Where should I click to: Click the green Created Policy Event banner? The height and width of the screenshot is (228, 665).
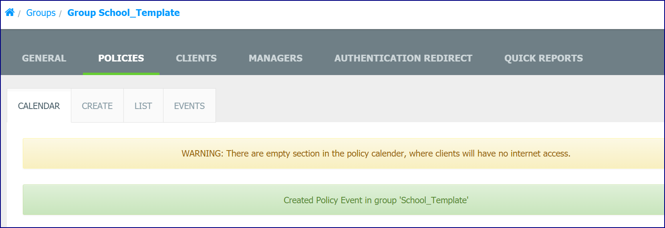pyautogui.click(x=344, y=200)
